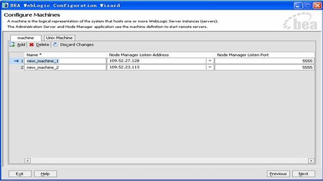Click the Delete label in toolbar
This screenshot has width=323, height=181.
43,45
